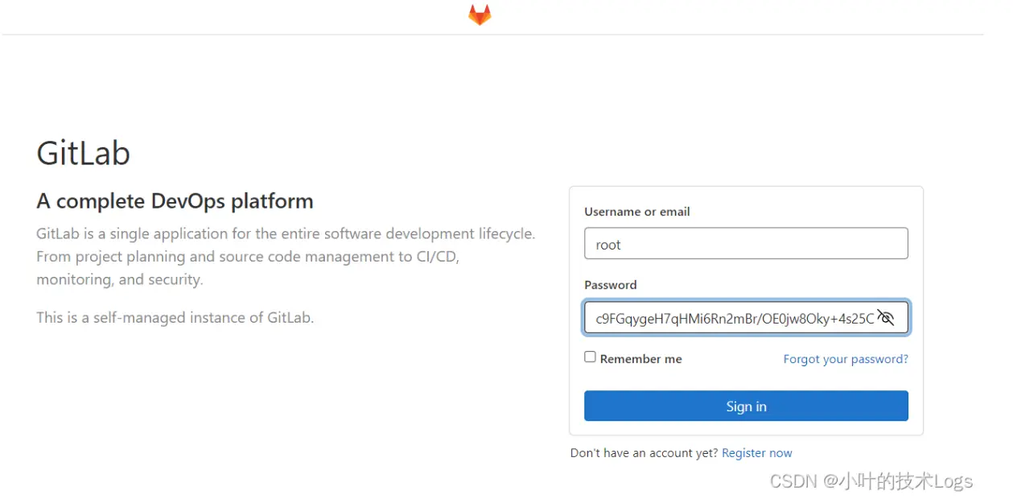1013x499 pixels.
Task: Toggle password visibility eye icon
Action: (x=886, y=318)
